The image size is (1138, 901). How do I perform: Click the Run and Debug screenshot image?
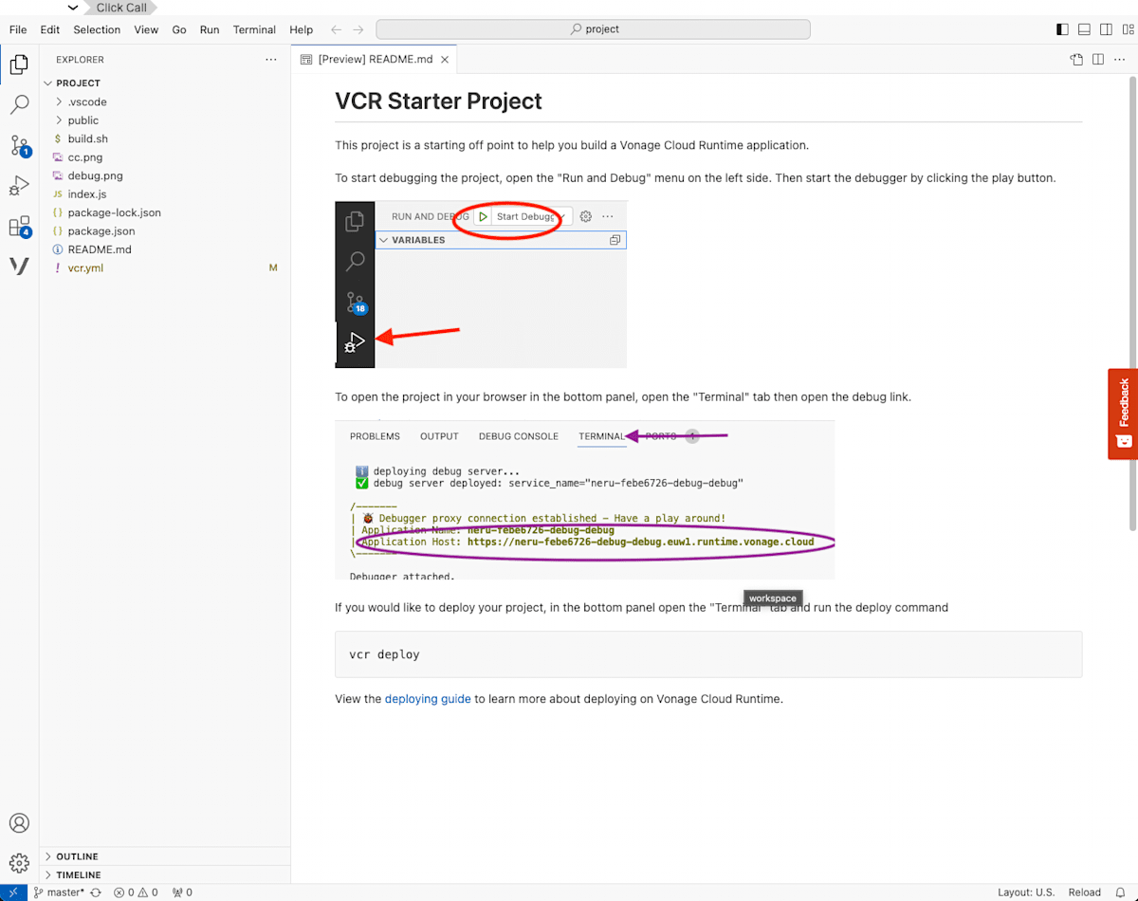(x=481, y=284)
